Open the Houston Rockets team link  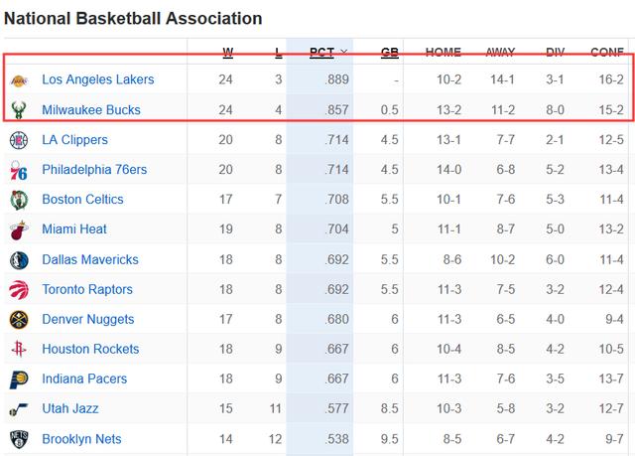[90, 349]
